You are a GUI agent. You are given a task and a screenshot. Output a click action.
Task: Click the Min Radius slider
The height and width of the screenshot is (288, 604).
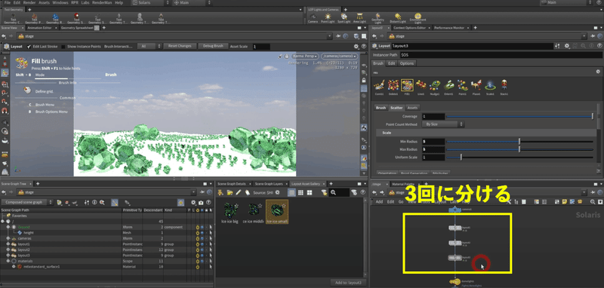[519, 142]
